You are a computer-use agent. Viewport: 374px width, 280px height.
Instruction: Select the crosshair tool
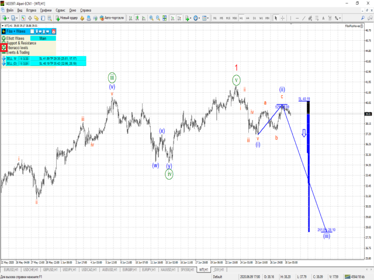tap(283, 18)
